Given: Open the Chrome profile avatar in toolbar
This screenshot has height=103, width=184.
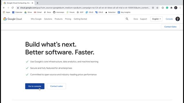Looking at the screenshot, I should [176, 8].
